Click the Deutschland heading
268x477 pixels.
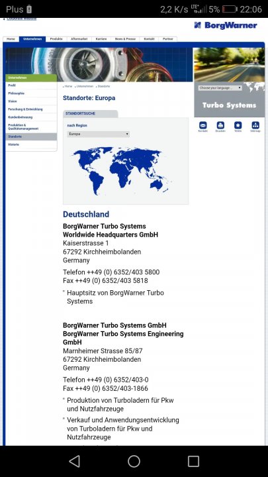86,214
